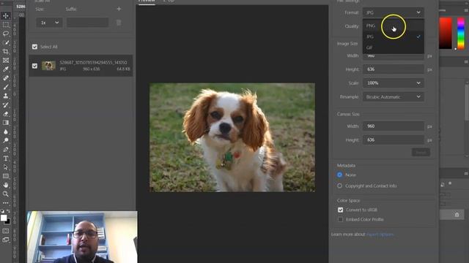Open the export options link
The height and width of the screenshot is (263, 469).
coord(380,235)
